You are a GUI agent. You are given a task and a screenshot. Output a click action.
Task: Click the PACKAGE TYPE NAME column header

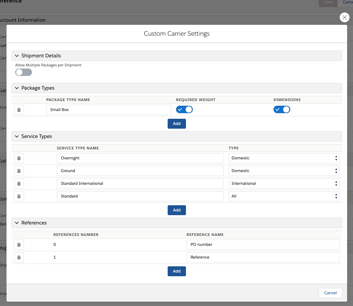68,100
